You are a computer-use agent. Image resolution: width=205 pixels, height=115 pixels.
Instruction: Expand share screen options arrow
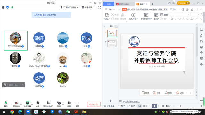[32, 104]
